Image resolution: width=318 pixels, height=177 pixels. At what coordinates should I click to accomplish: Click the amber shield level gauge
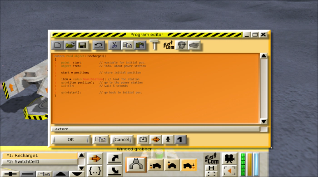(250, 165)
